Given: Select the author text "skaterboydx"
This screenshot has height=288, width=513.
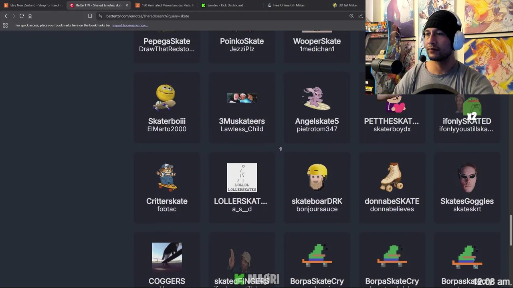Looking at the screenshot, I should (x=392, y=129).
